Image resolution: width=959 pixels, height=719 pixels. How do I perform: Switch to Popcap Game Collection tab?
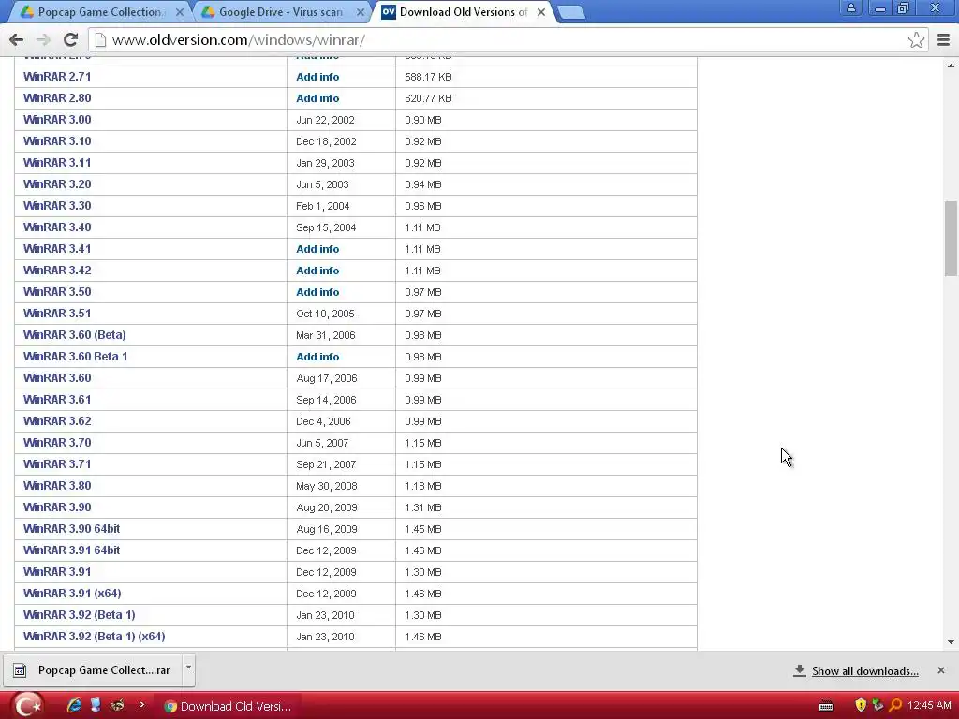pyautogui.click(x=97, y=11)
